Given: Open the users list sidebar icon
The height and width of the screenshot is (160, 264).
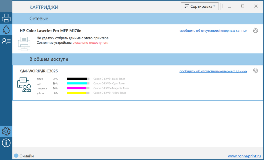Looking at the screenshot, I should [6, 41].
